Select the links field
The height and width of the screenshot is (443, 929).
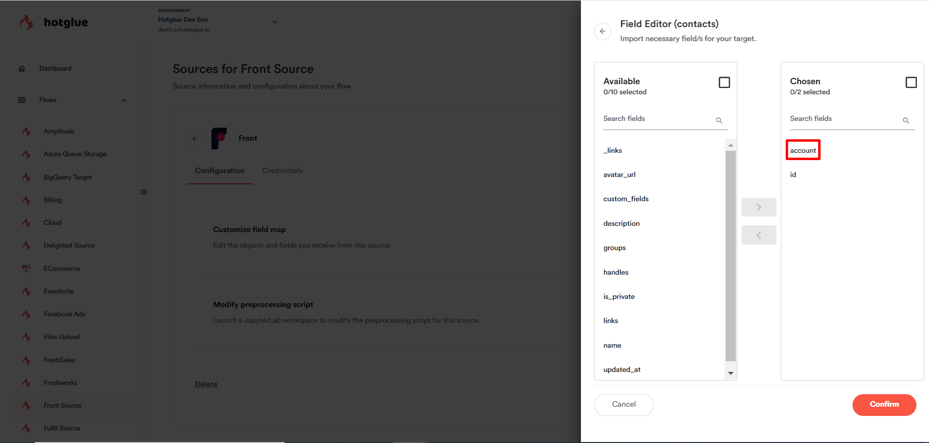pyautogui.click(x=610, y=321)
